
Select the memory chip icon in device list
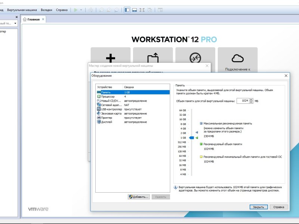tap(99, 92)
